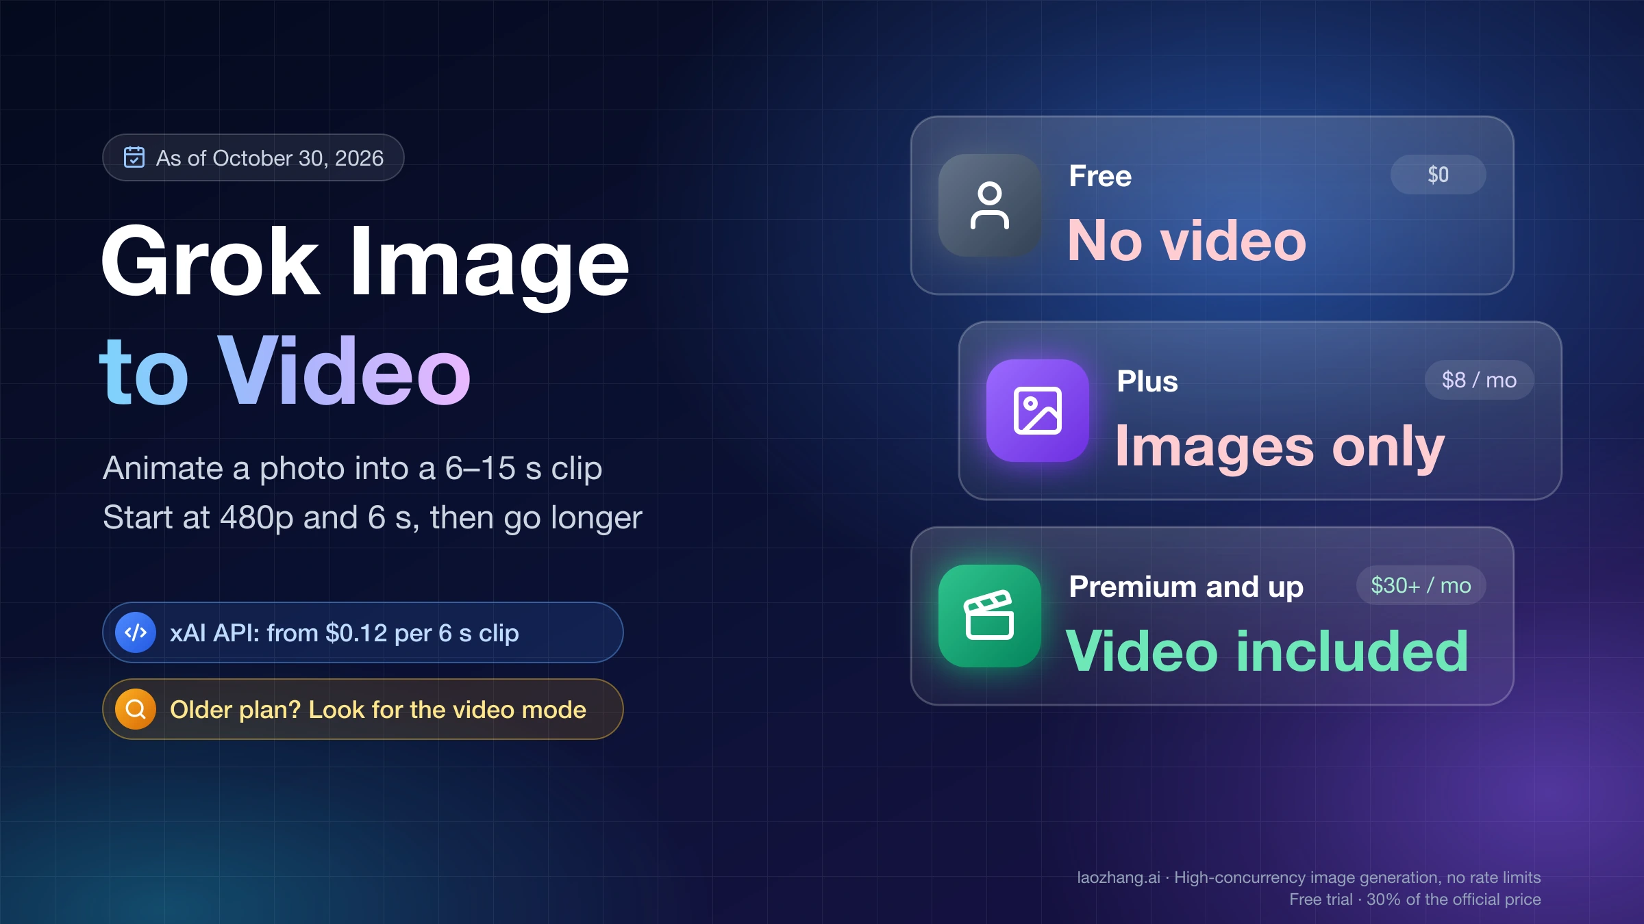Click the $0 price badge
This screenshot has width=1644, height=924.
[x=1438, y=175]
